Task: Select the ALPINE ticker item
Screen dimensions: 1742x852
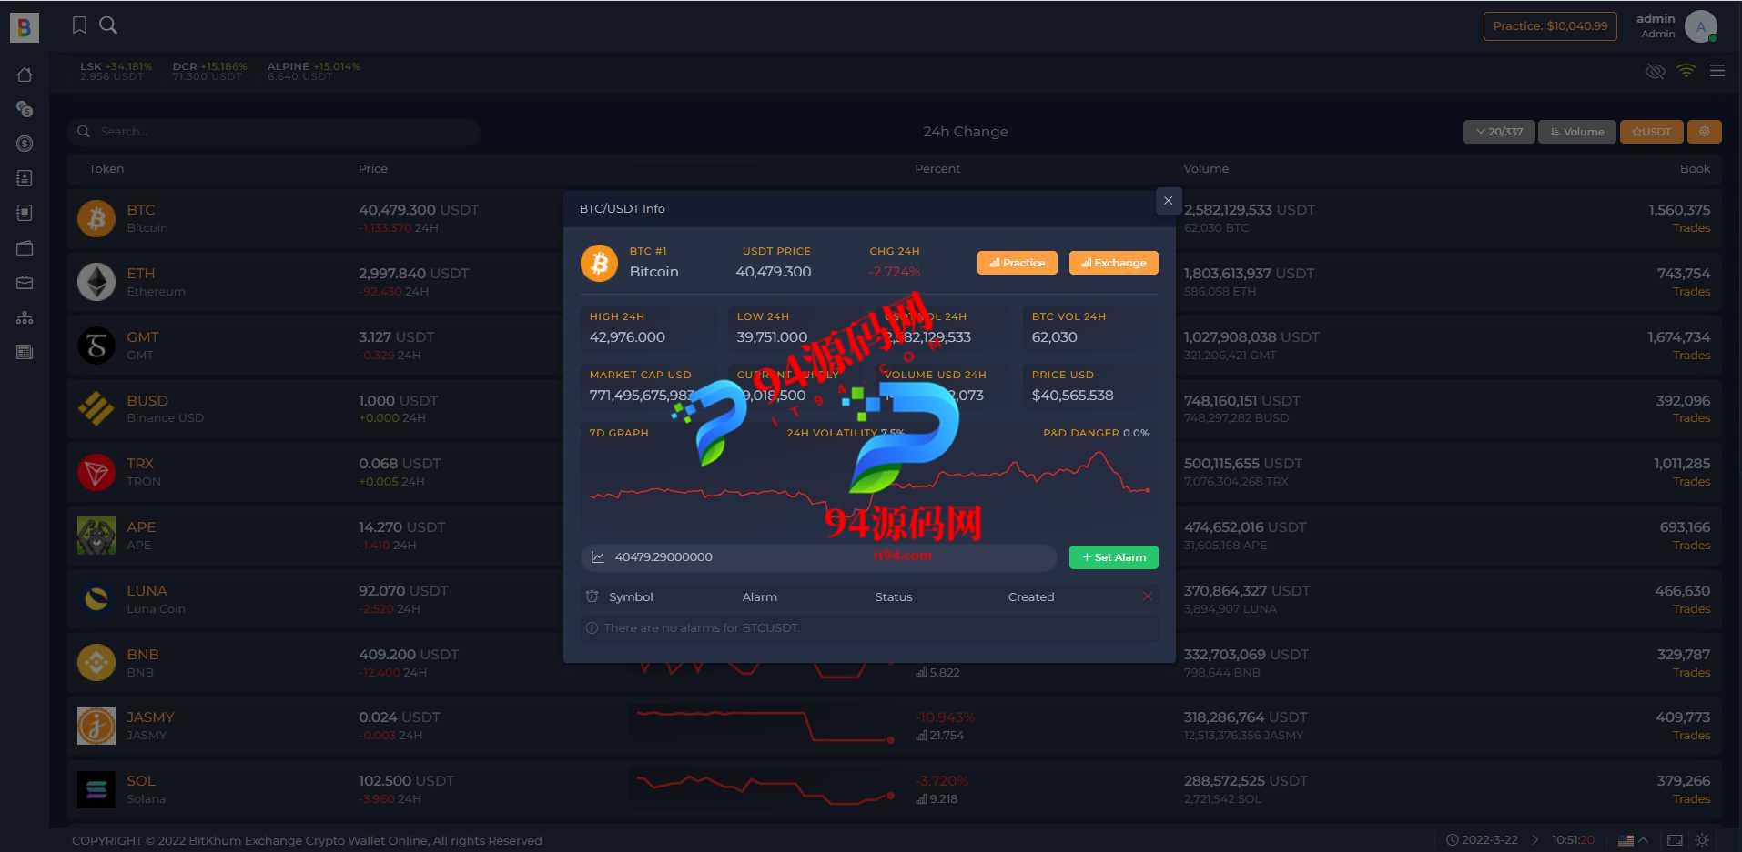Action: [x=314, y=71]
